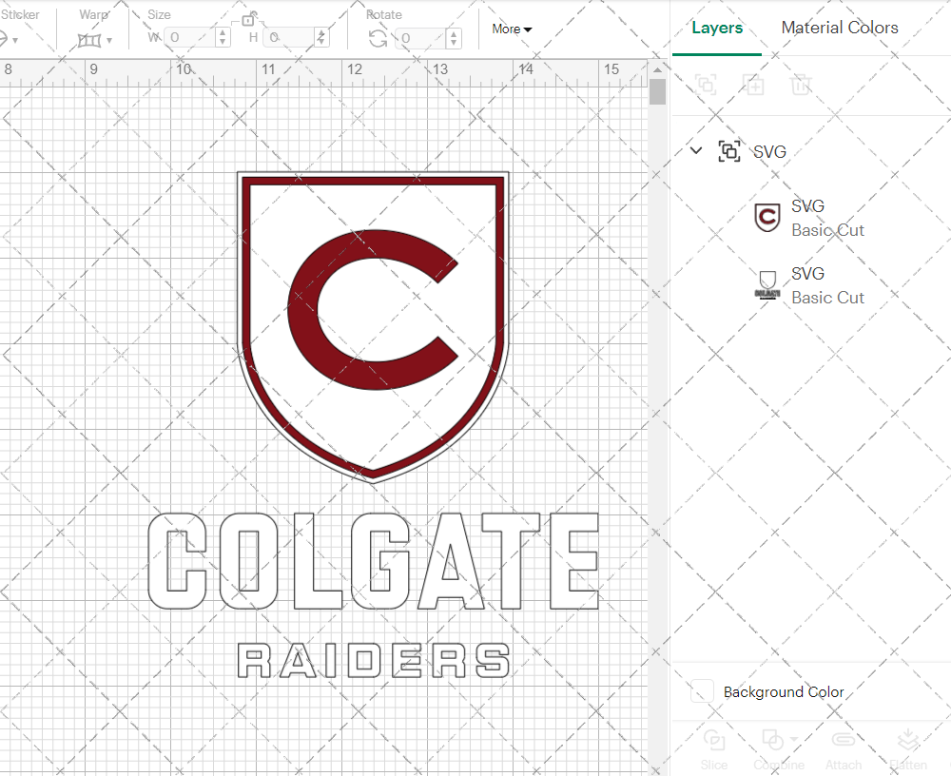The width and height of the screenshot is (951, 776).
Task: Open the More dropdown menu
Action: tap(512, 29)
